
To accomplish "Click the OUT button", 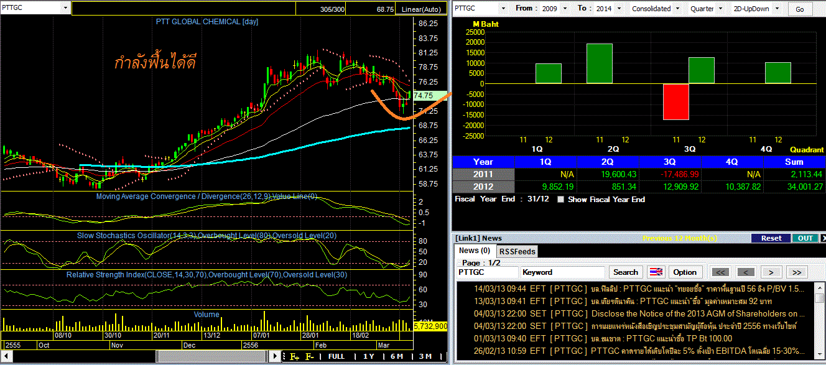I will 805,238.
